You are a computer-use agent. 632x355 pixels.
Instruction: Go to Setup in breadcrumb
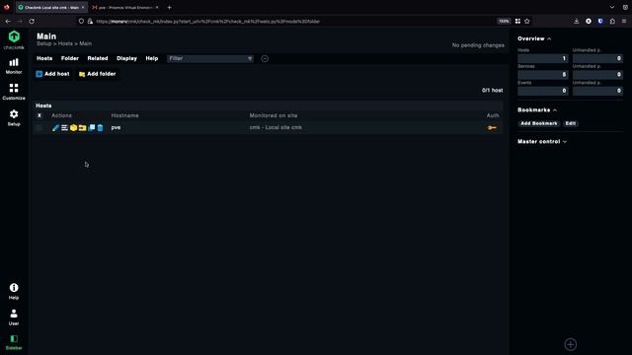click(43, 43)
